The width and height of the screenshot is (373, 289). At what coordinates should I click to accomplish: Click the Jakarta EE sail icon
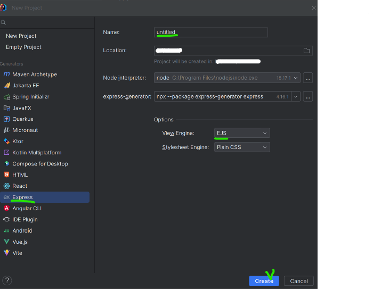[6, 86]
